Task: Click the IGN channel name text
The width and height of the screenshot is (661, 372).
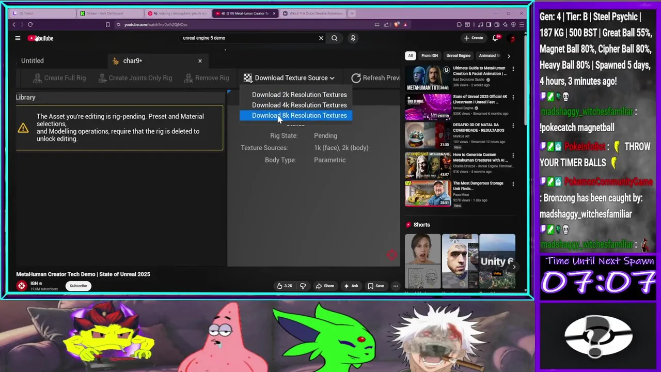Action: point(34,284)
